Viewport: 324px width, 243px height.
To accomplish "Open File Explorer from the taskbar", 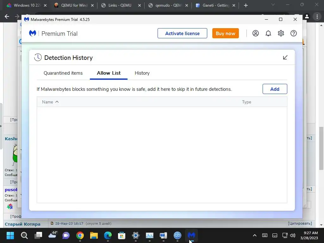I will click(x=94, y=235).
